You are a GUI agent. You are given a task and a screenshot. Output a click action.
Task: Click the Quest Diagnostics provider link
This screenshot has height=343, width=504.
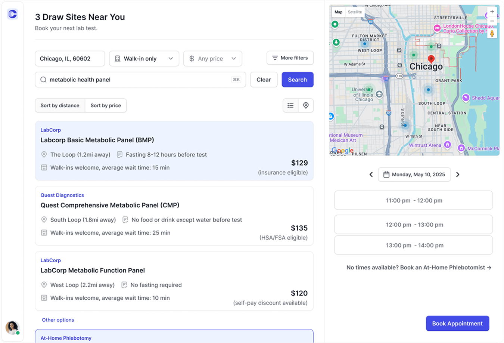pos(62,195)
